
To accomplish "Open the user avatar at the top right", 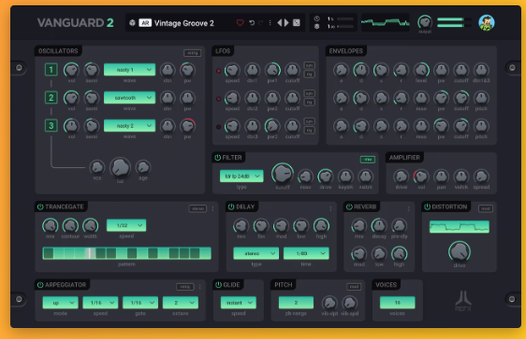I will click(487, 23).
